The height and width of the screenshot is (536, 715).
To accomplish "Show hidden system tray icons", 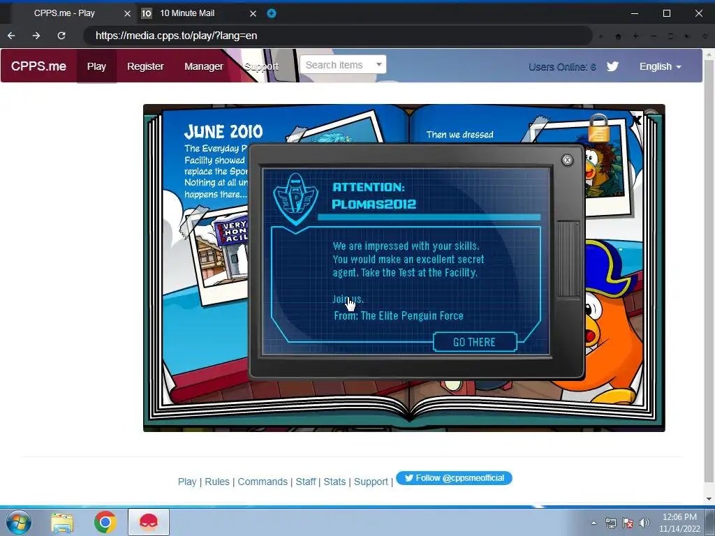I will click(594, 523).
